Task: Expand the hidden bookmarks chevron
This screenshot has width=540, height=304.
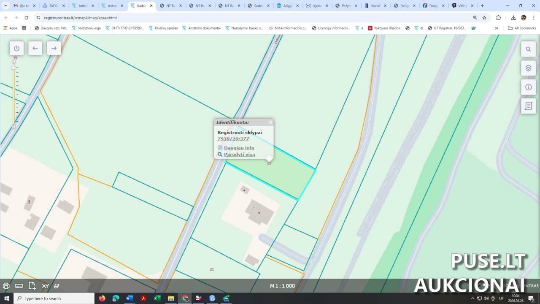Action: pyautogui.click(x=497, y=28)
